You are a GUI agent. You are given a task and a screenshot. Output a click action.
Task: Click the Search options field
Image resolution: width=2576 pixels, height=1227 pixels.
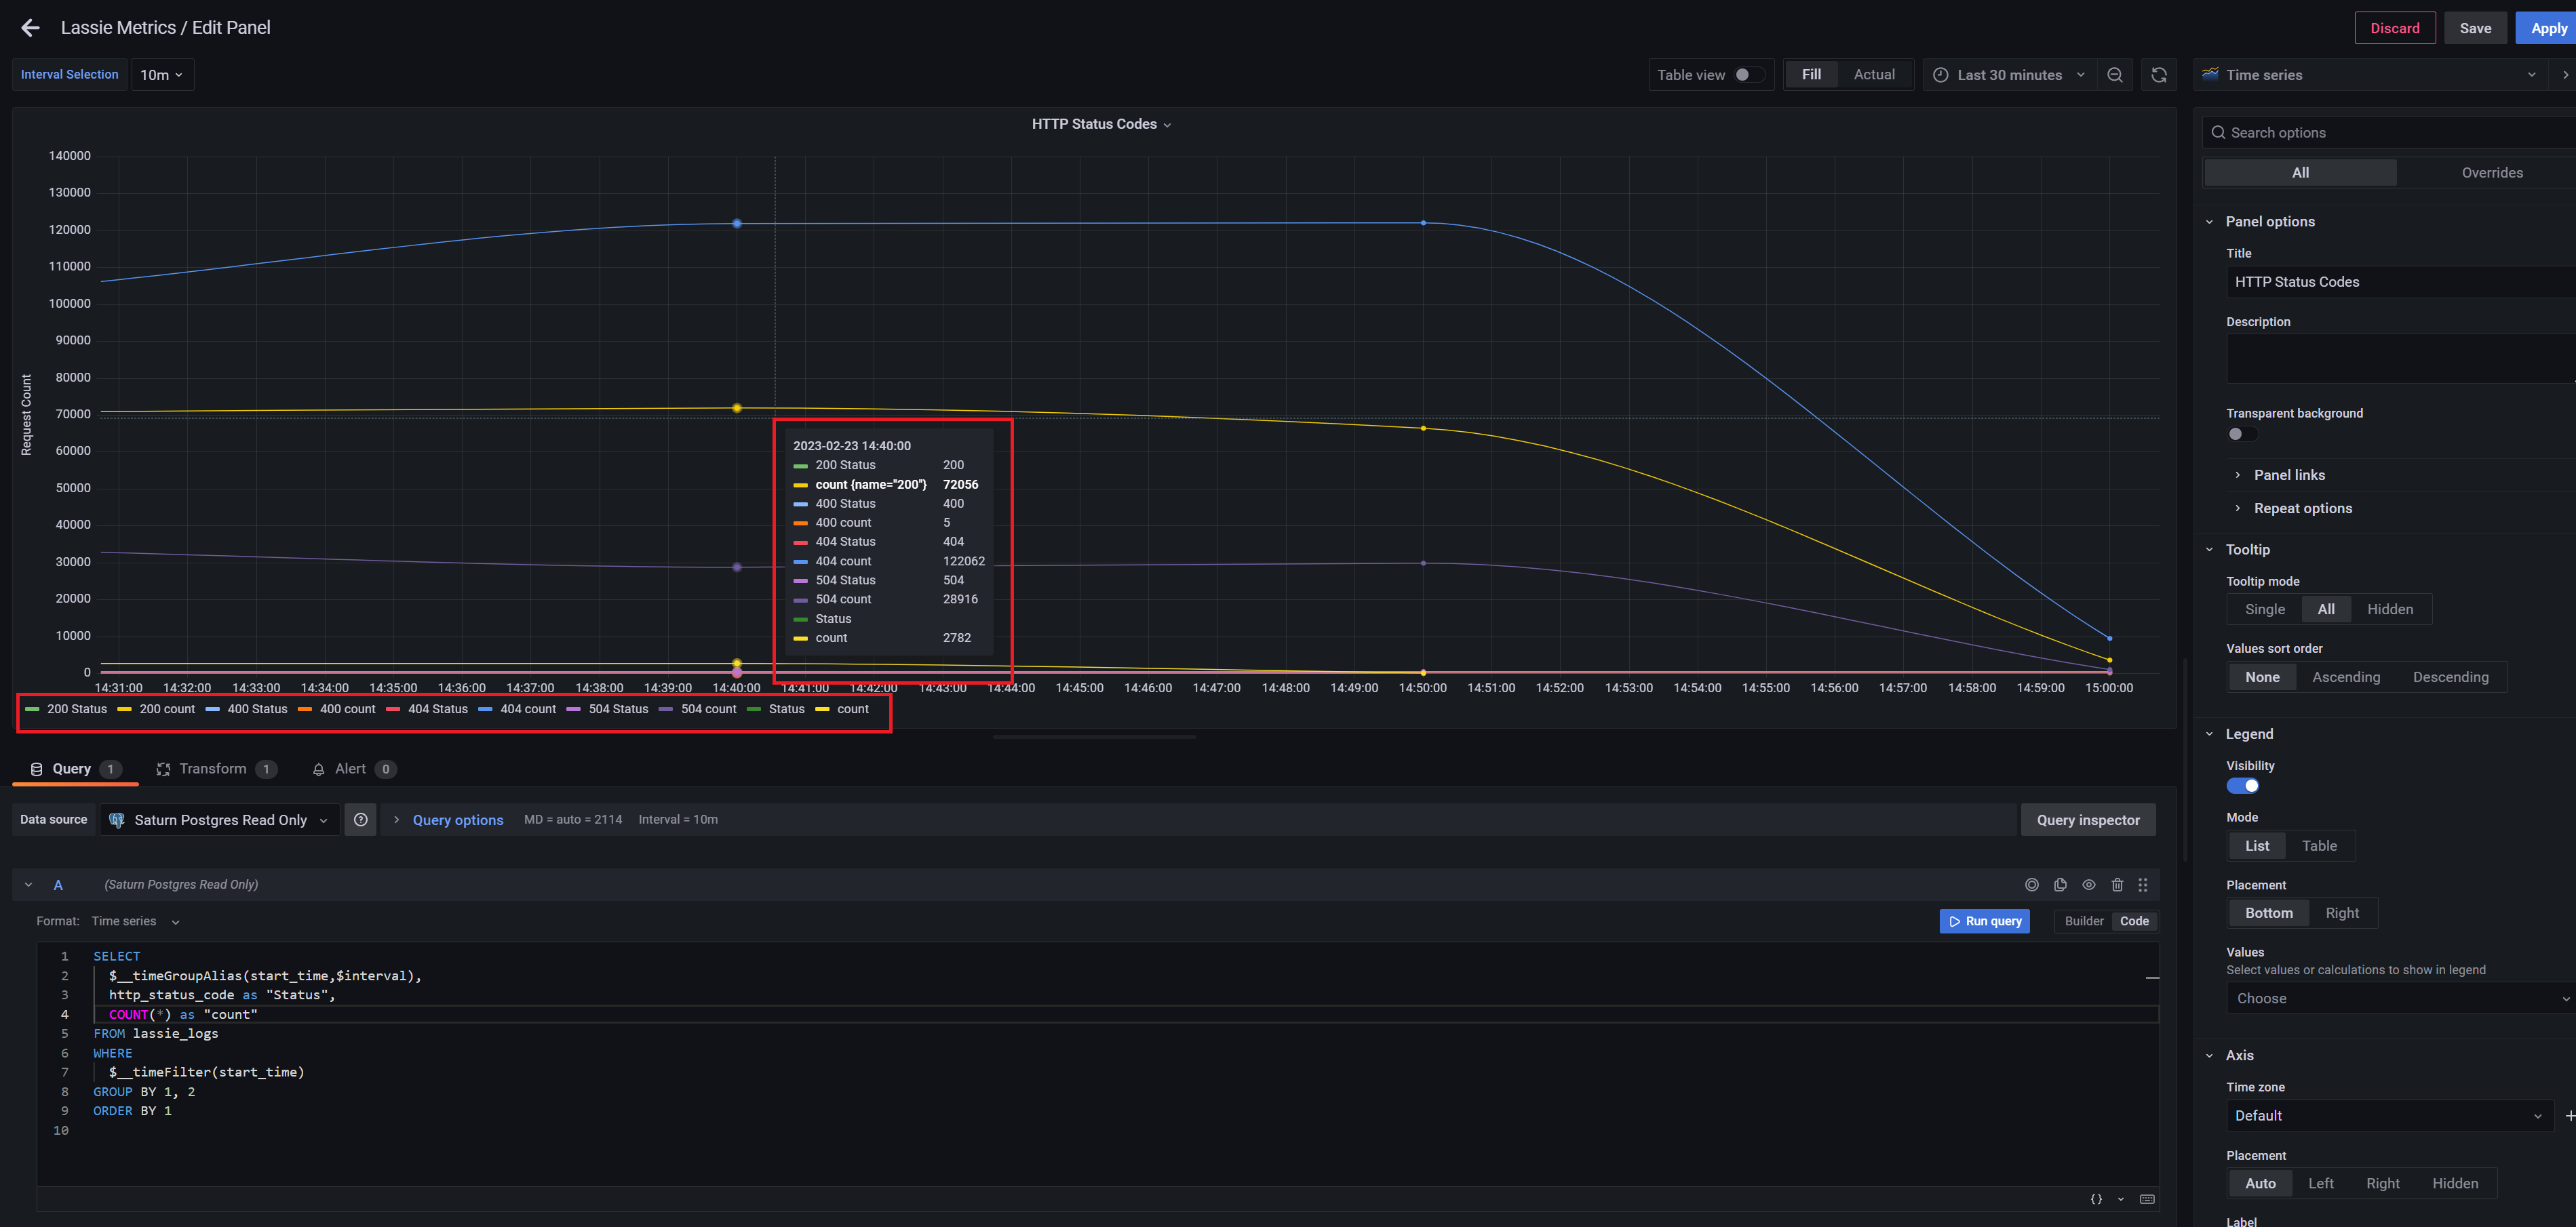pos(2390,133)
